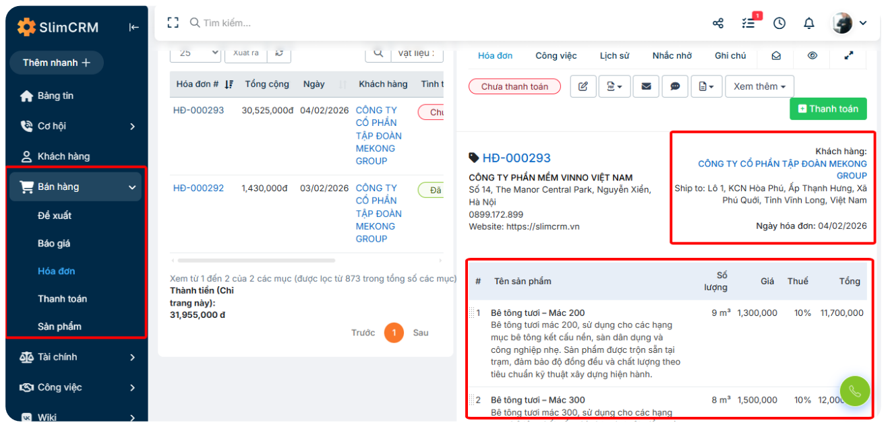The width and height of the screenshot is (888, 431).
Task: Click the green Thanh toán button
Action: 828,108
